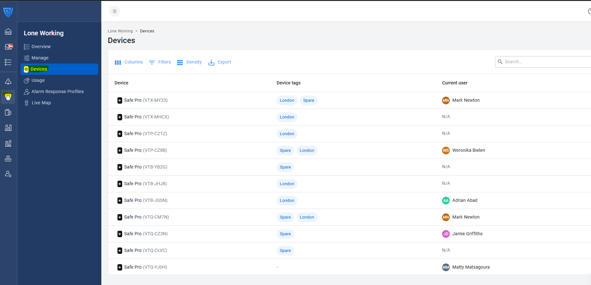The width and height of the screenshot is (591, 285).
Task: Open the Columns visibility selector
Action: coord(129,62)
